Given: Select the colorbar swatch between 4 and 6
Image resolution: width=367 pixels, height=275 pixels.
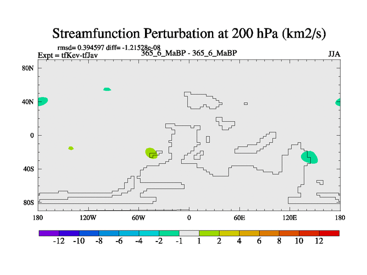Looking at the screenshot, I should tap(249, 233).
